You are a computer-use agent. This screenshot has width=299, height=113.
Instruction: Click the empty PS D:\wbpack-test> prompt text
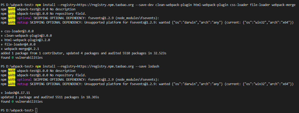[x=17, y=110]
